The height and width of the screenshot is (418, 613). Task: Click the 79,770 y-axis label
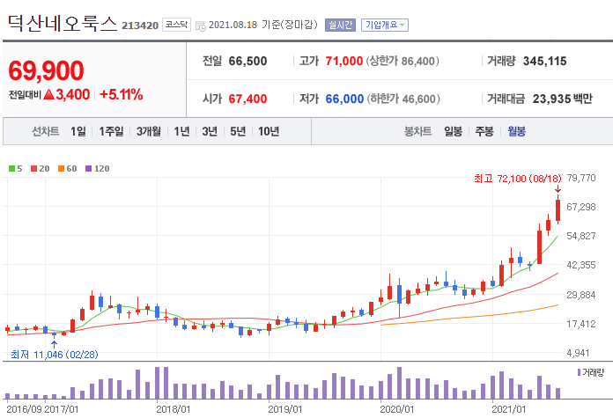pyautogui.click(x=581, y=178)
